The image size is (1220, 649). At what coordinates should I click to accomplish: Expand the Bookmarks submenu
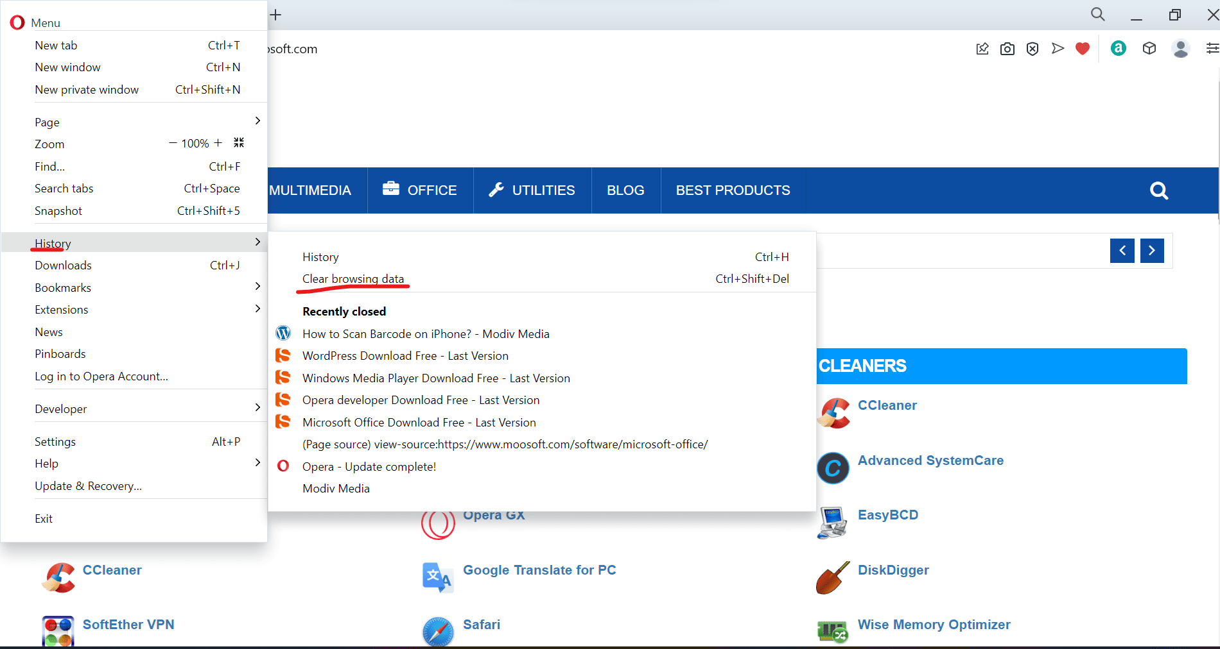(257, 286)
